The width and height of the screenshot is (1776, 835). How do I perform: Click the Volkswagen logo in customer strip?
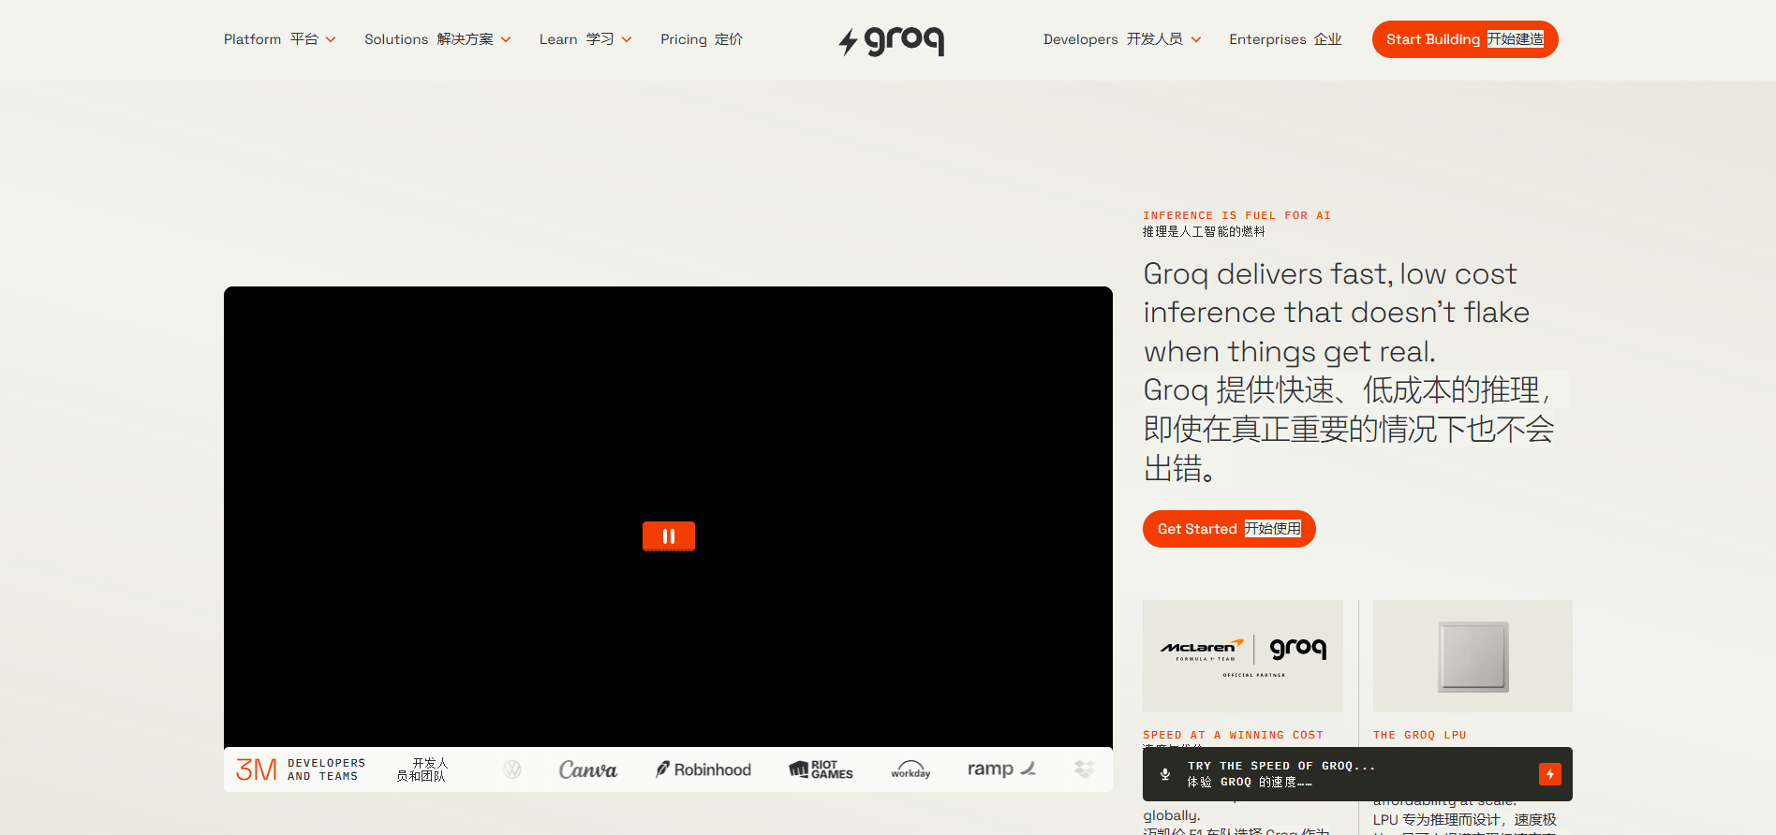[512, 769]
